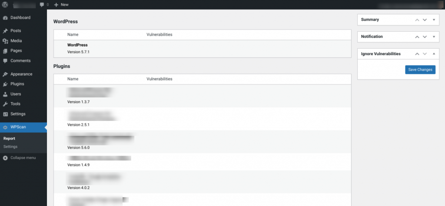Expand the Notification panel
Screen dimensions: 445x206
tap(434, 37)
